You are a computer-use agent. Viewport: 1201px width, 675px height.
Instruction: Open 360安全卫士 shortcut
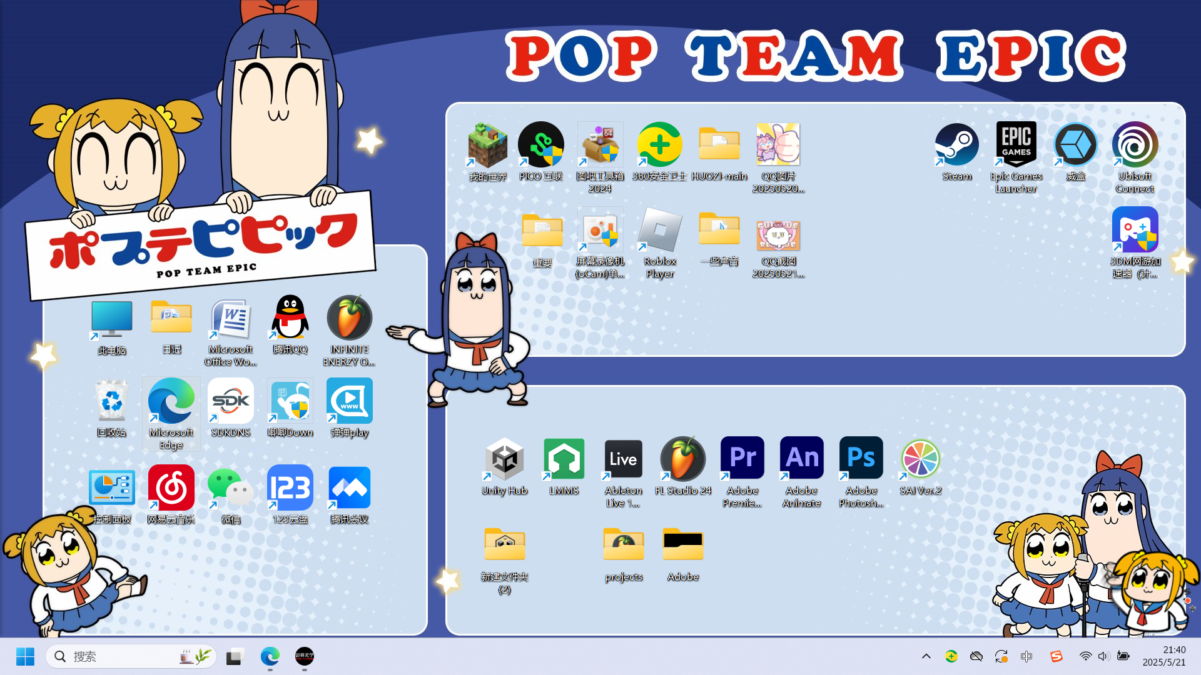click(659, 152)
